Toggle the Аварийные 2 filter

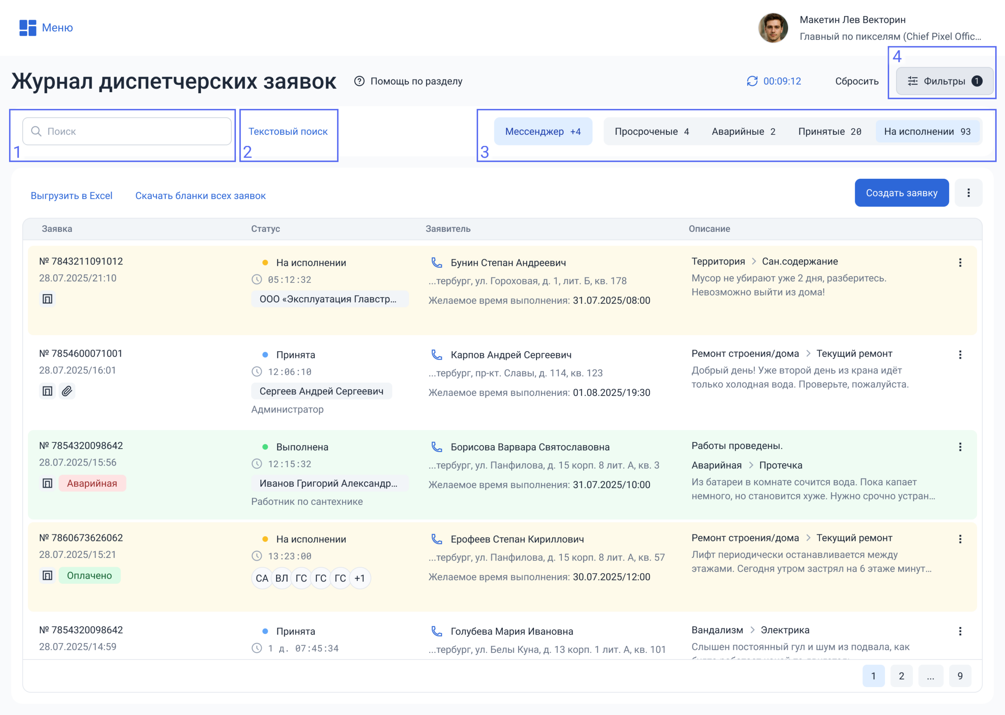(743, 132)
